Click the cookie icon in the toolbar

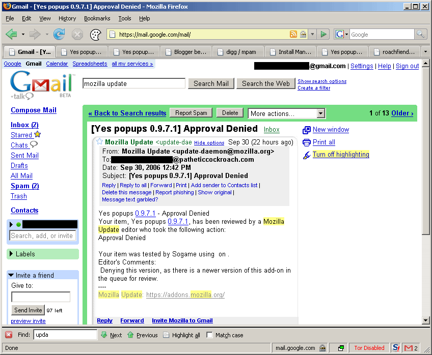point(96,35)
